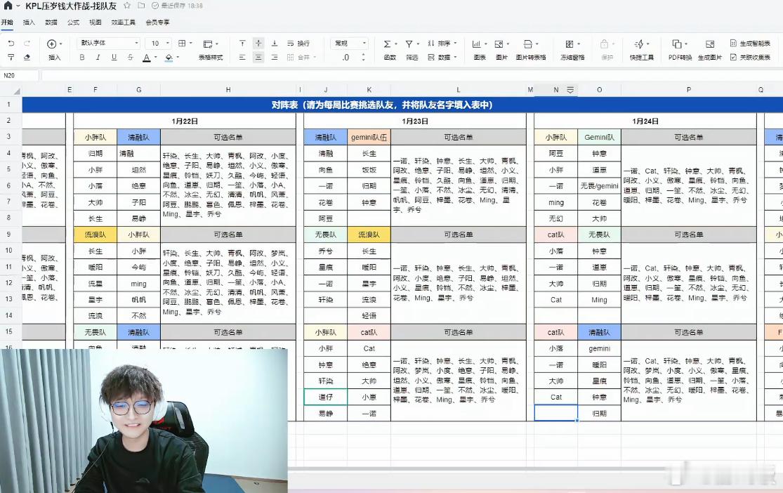
Task: Click the 生成智能表 button
Action: pos(750,44)
